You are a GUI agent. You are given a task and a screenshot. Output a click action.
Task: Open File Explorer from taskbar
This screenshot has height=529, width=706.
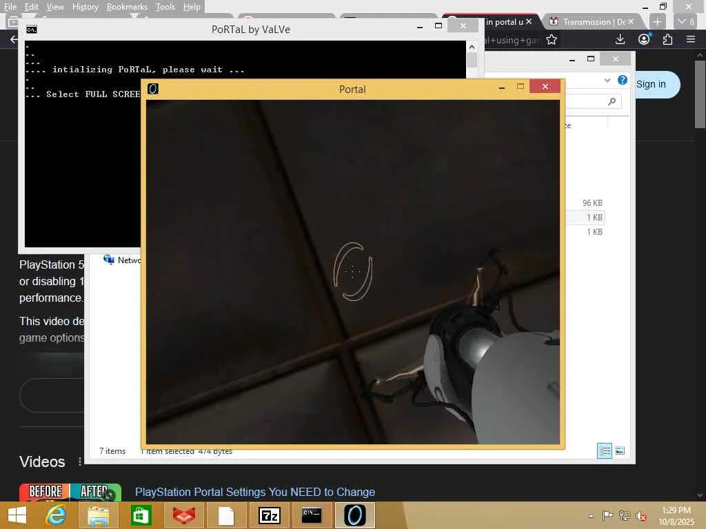tap(98, 515)
